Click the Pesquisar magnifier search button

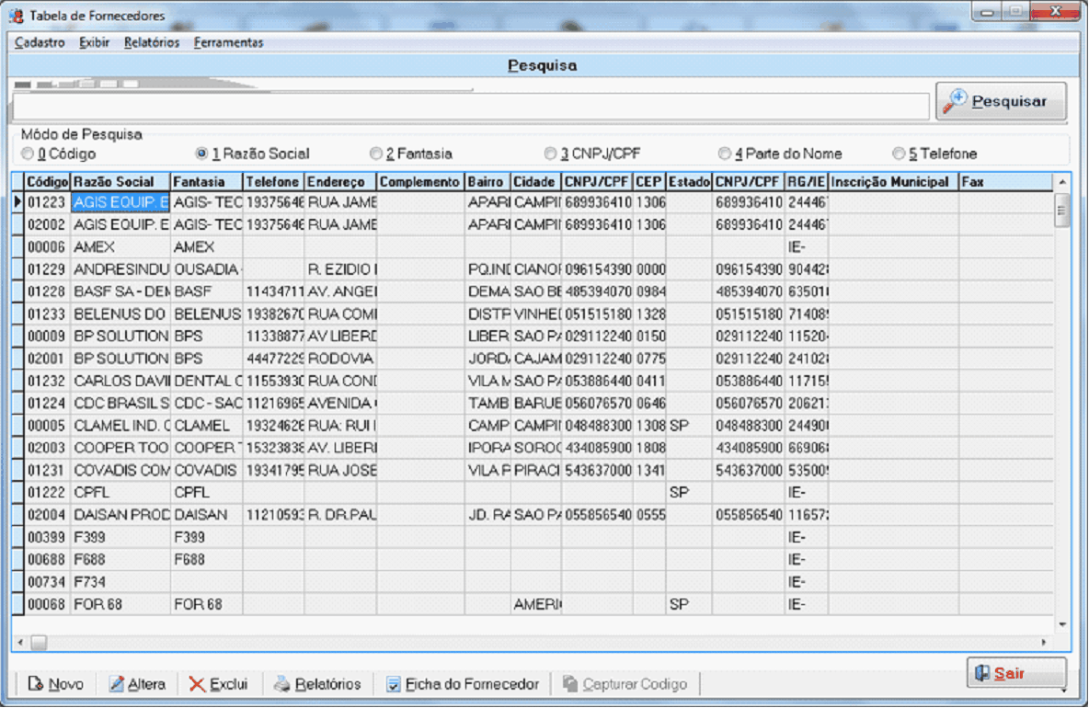click(x=1001, y=101)
